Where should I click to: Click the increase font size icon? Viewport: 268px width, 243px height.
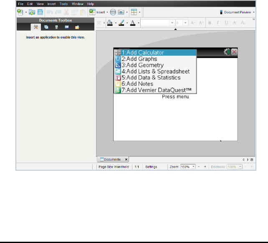(x=193, y=23)
